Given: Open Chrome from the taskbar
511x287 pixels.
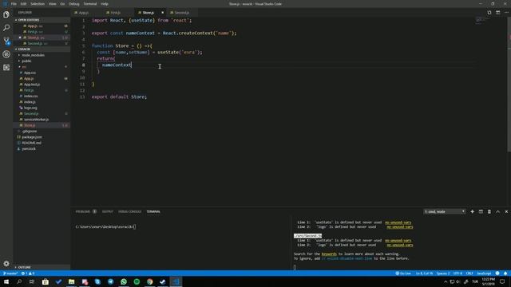Looking at the screenshot, I should [149, 281].
